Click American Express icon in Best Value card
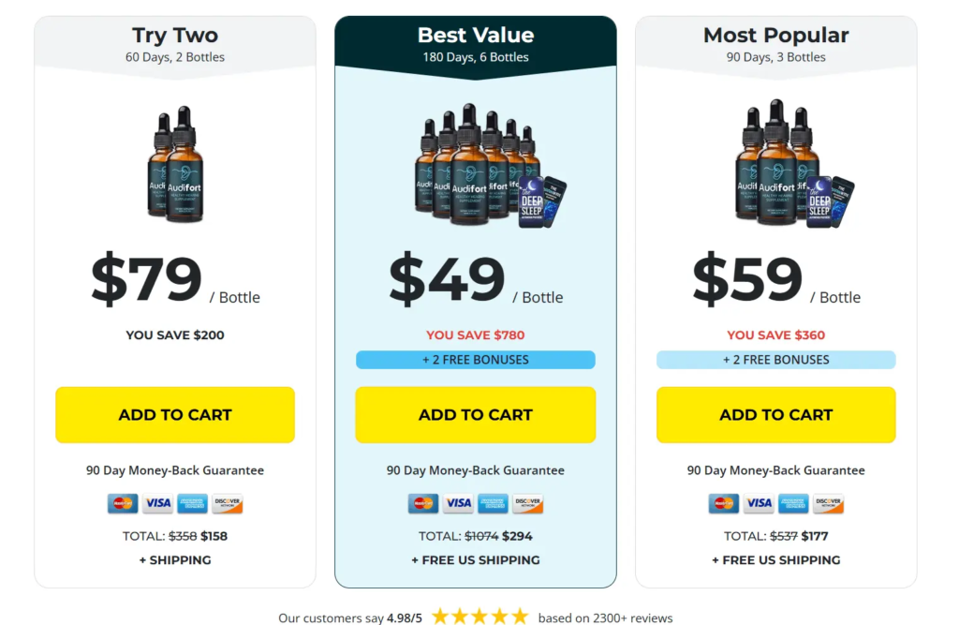 (493, 503)
